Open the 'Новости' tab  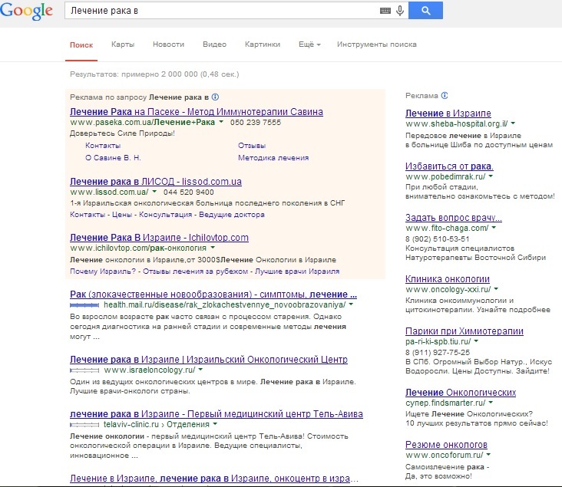tap(168, 44)
